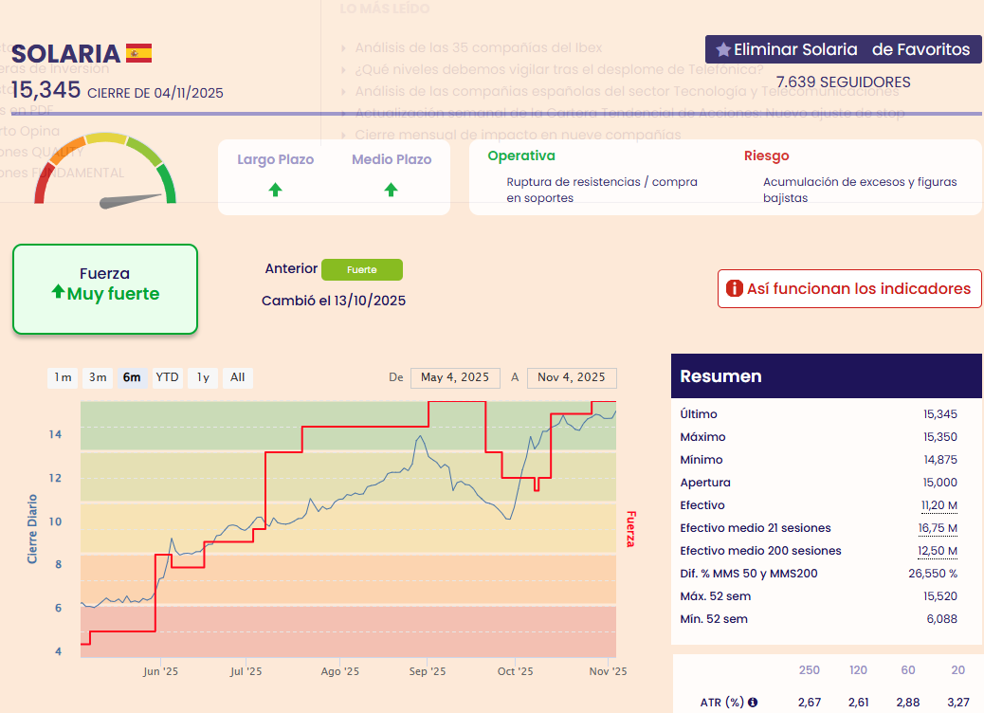Screen dimensions: 984x713
Task: Click the green Fuerte badge
Action: pyautogui.click(x=362, y=270)
